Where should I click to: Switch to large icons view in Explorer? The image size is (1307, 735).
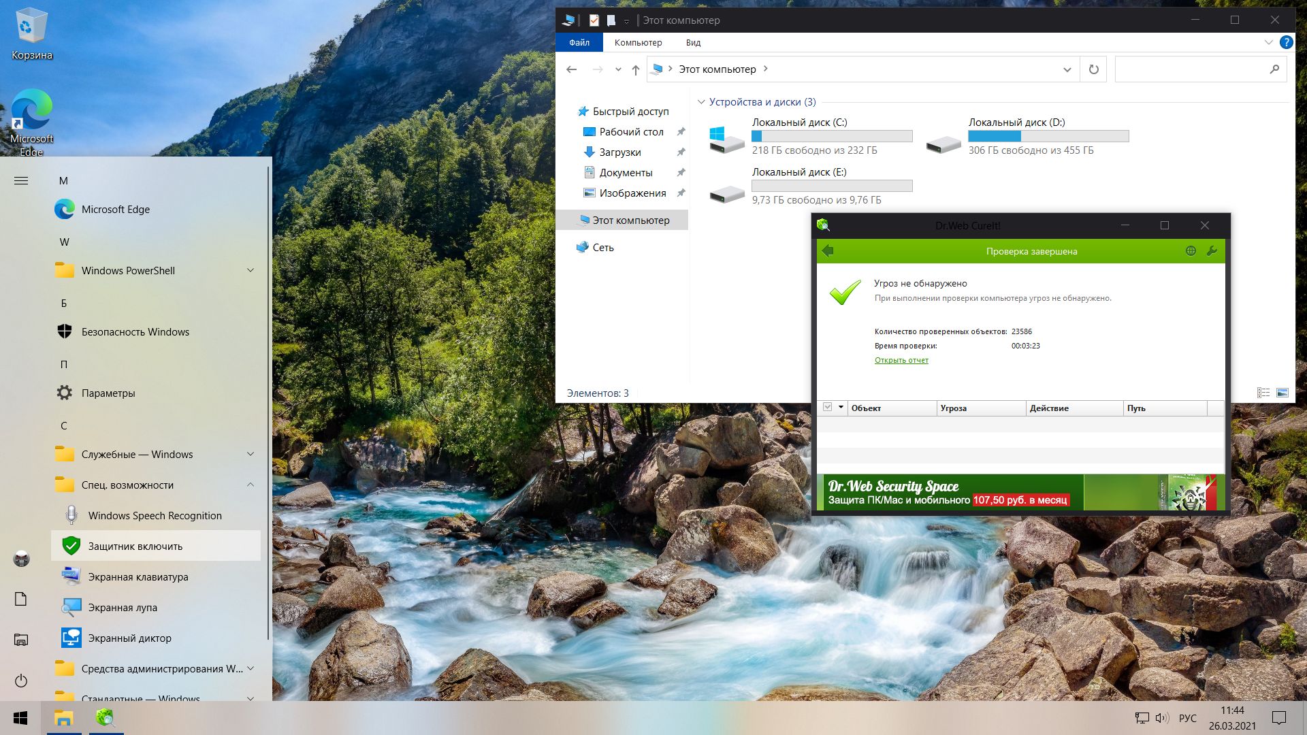[1282, 393]
